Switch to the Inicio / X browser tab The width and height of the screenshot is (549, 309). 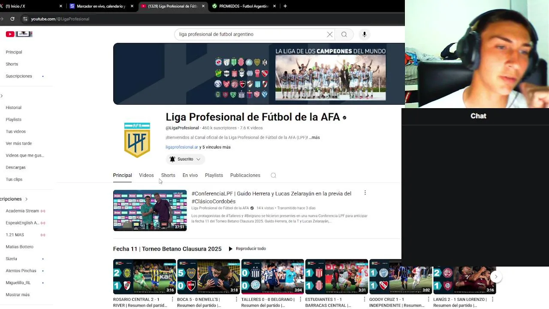tap(30, 6)
